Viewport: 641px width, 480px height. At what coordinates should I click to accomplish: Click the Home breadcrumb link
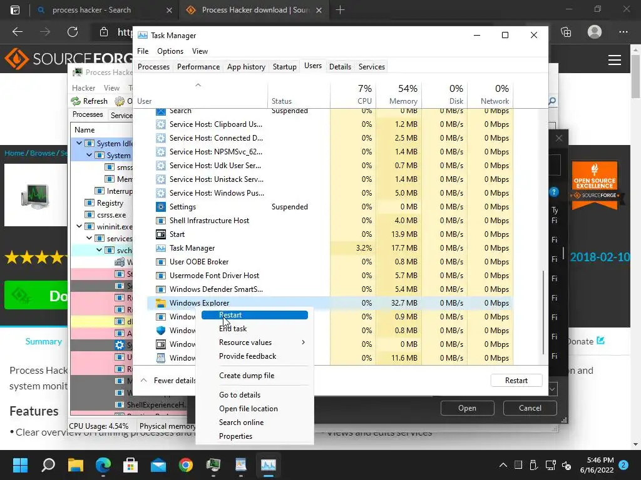14,153
